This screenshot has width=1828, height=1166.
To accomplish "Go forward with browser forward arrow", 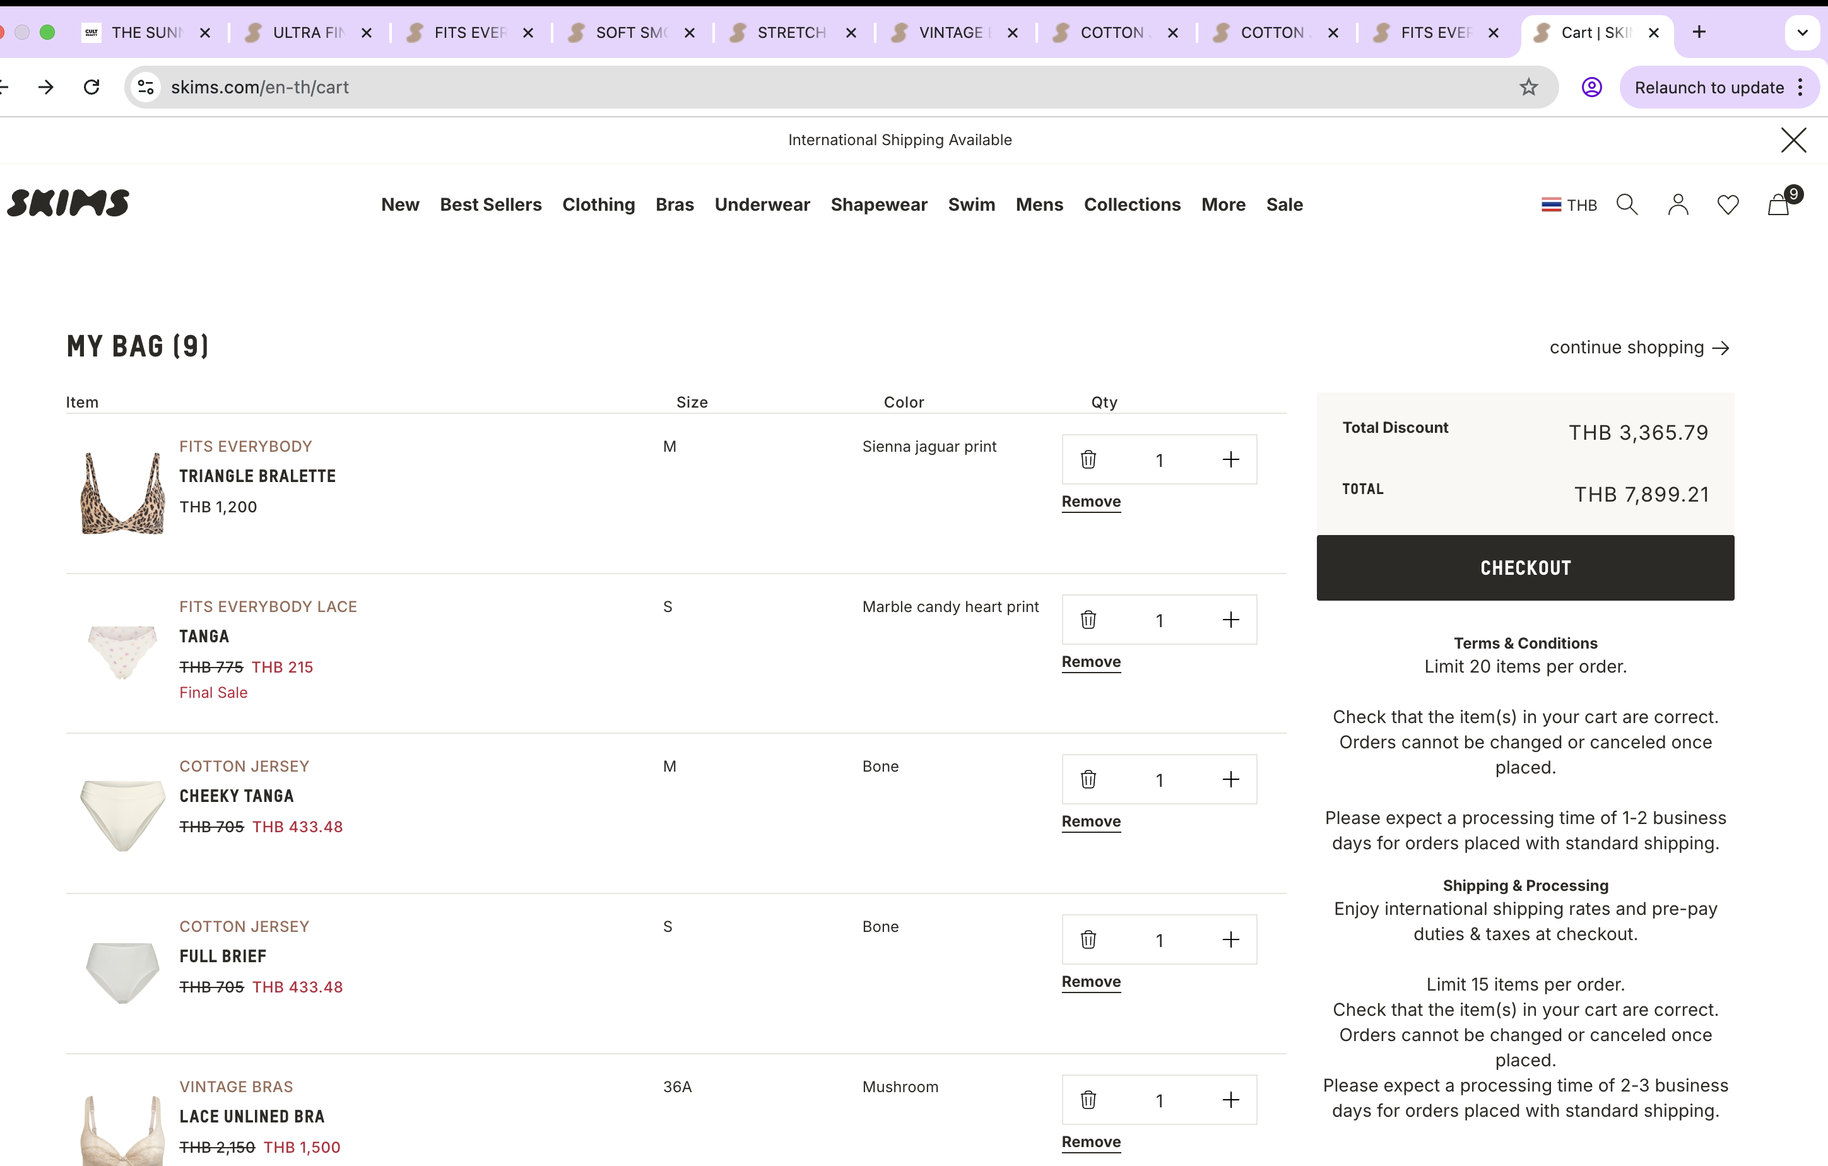I will click(45, 87).
